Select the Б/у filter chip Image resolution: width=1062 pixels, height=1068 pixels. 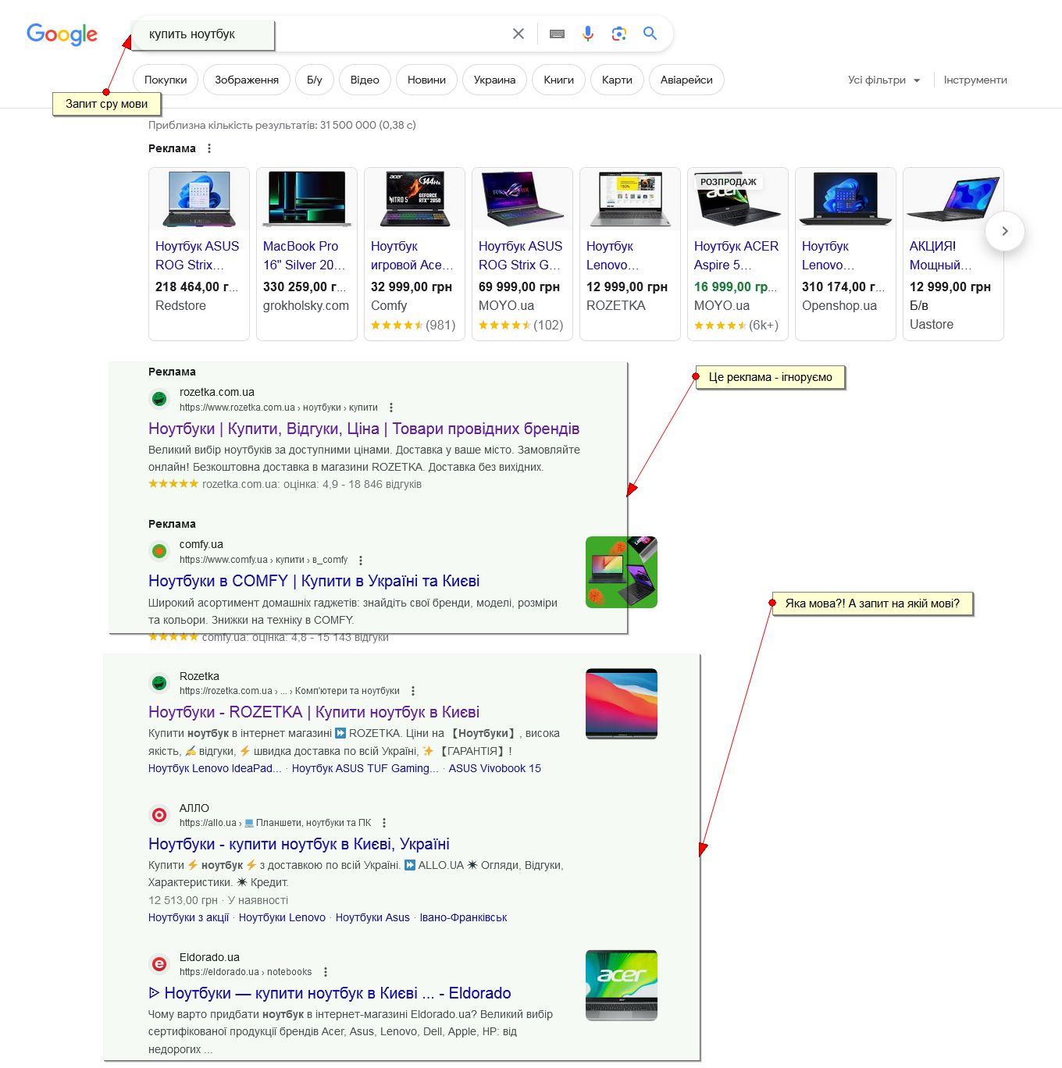pos(315,80)
